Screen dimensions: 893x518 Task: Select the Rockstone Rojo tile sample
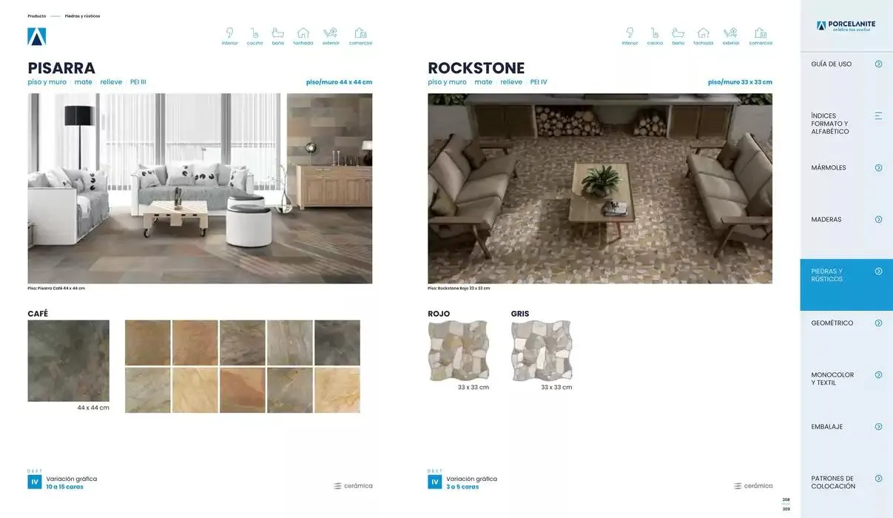coord(459,351)
